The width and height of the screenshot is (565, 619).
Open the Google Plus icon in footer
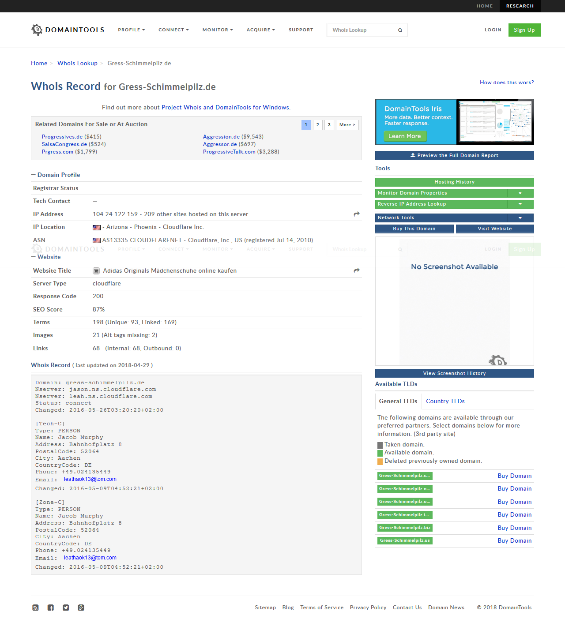pos(81,608)
